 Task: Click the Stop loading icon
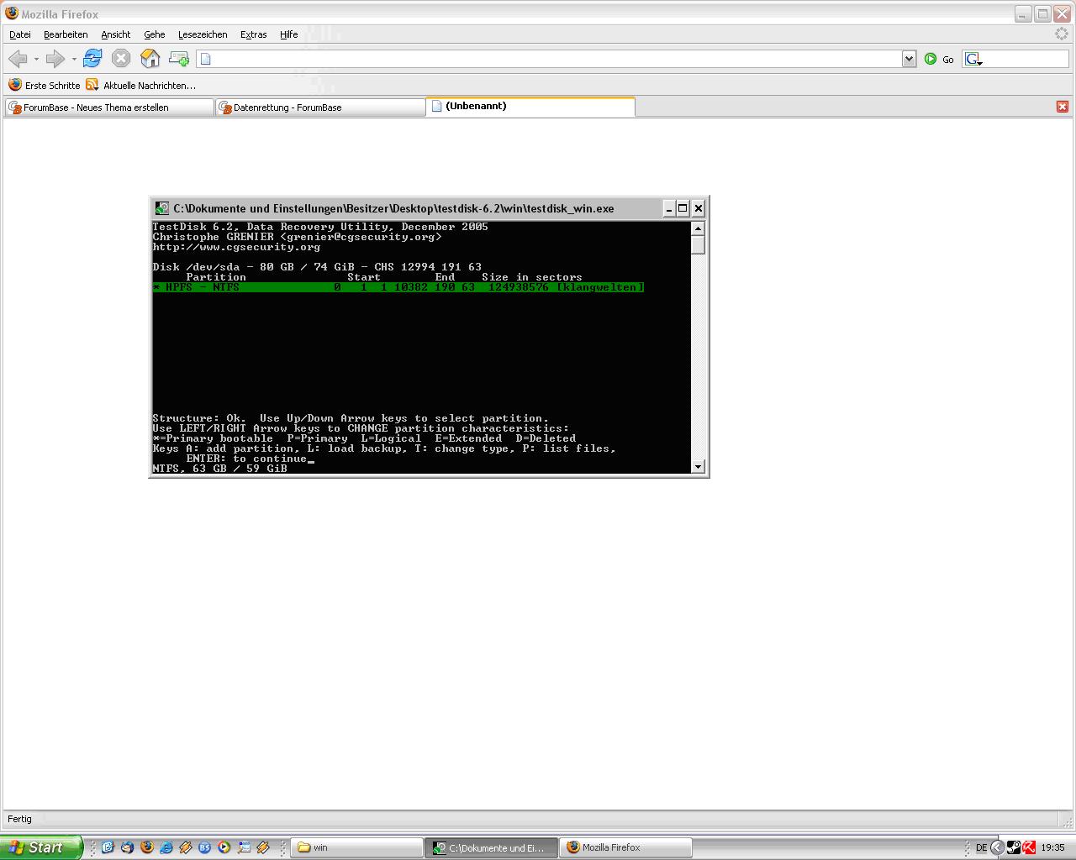click(121, 58)
